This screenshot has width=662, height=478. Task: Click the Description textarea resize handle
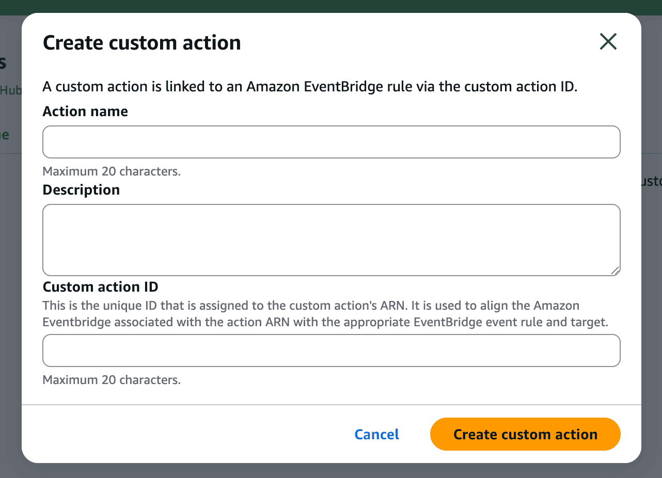point(614,270)
